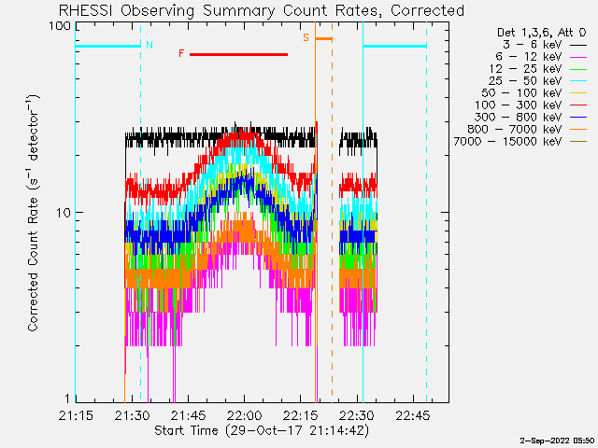Click the black line swatch for 3 - 6 keV
Image resolution: width=598 pixels, height=448 pixels.
578,46
